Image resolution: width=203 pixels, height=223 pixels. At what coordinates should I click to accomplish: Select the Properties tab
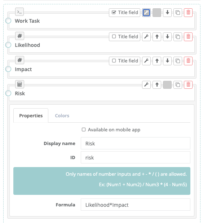click(x=31, y=115)
